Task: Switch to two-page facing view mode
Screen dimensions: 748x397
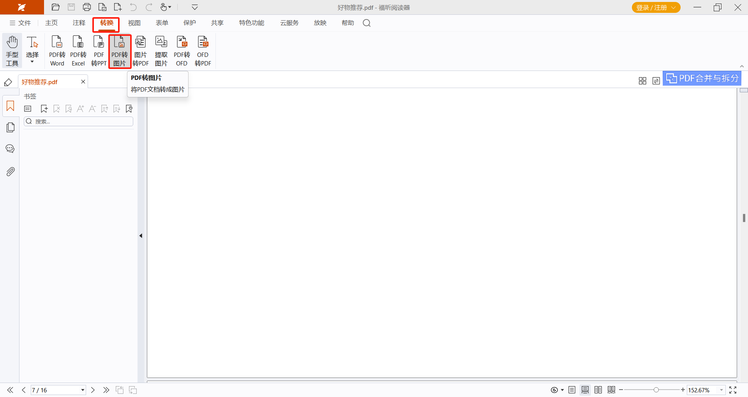Action: pos(598,390)
